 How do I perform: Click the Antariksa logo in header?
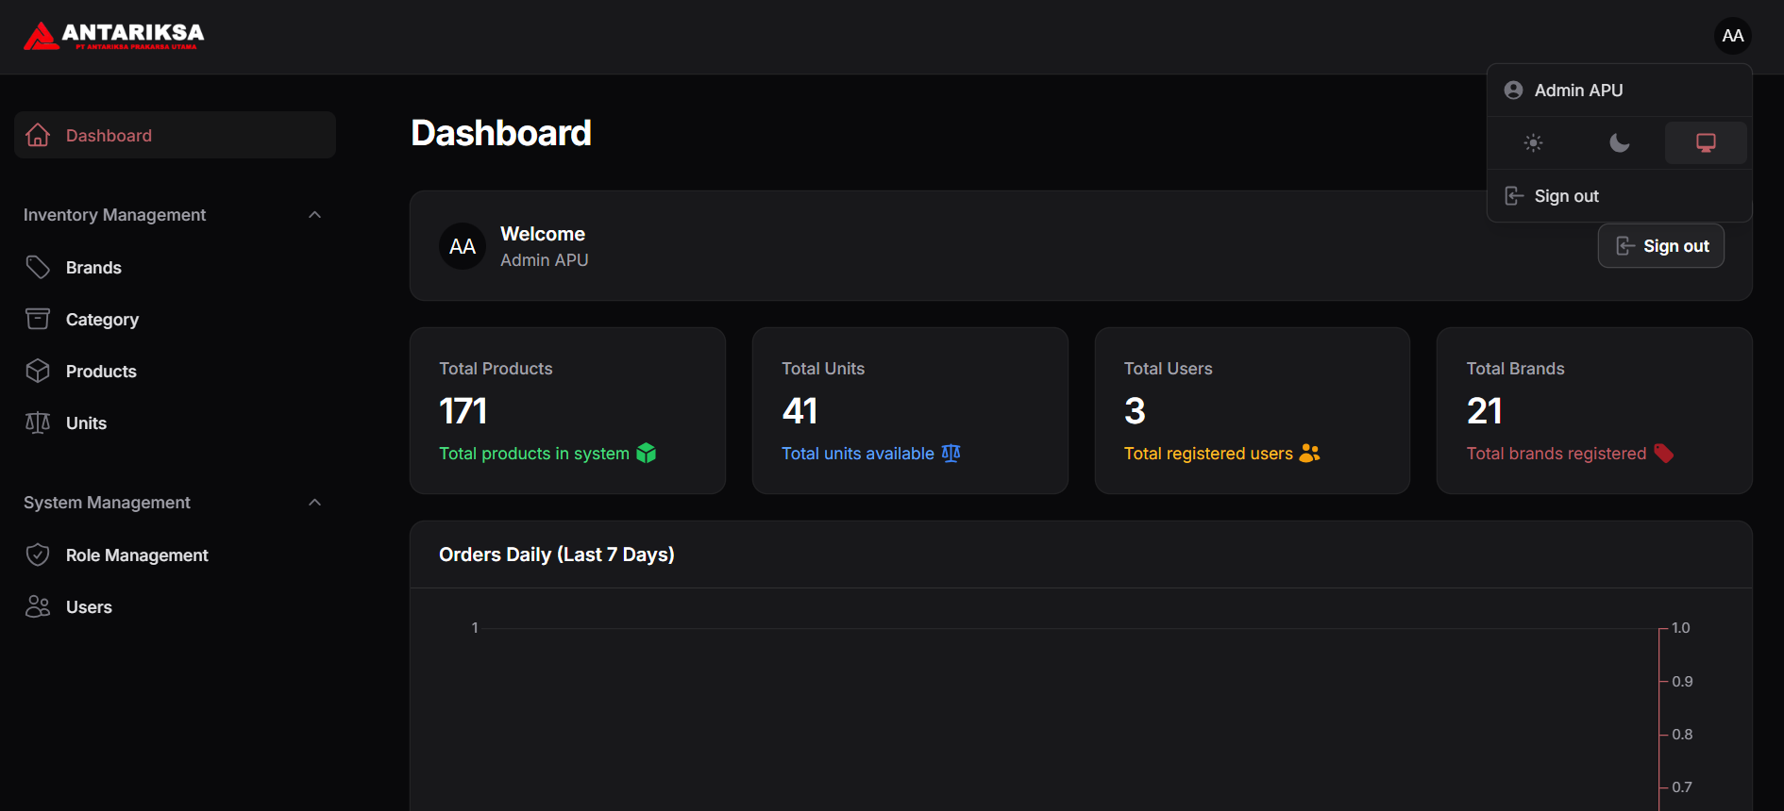(x=113, y=36)
